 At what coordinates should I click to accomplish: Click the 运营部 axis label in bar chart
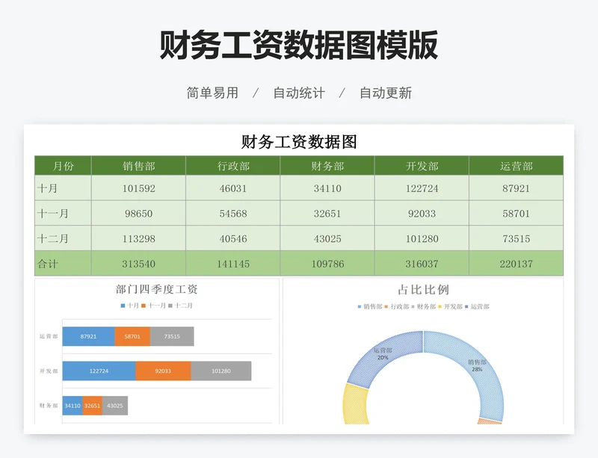pyautogui.click(x=49, y=336)
